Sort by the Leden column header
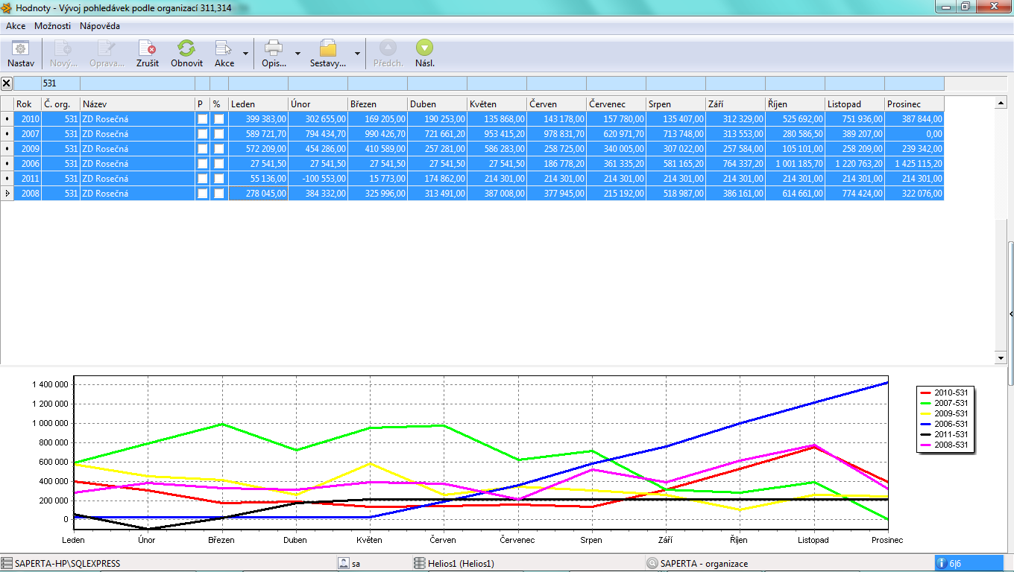Screen dimensions: 1014x572 [x=258, y=104]
